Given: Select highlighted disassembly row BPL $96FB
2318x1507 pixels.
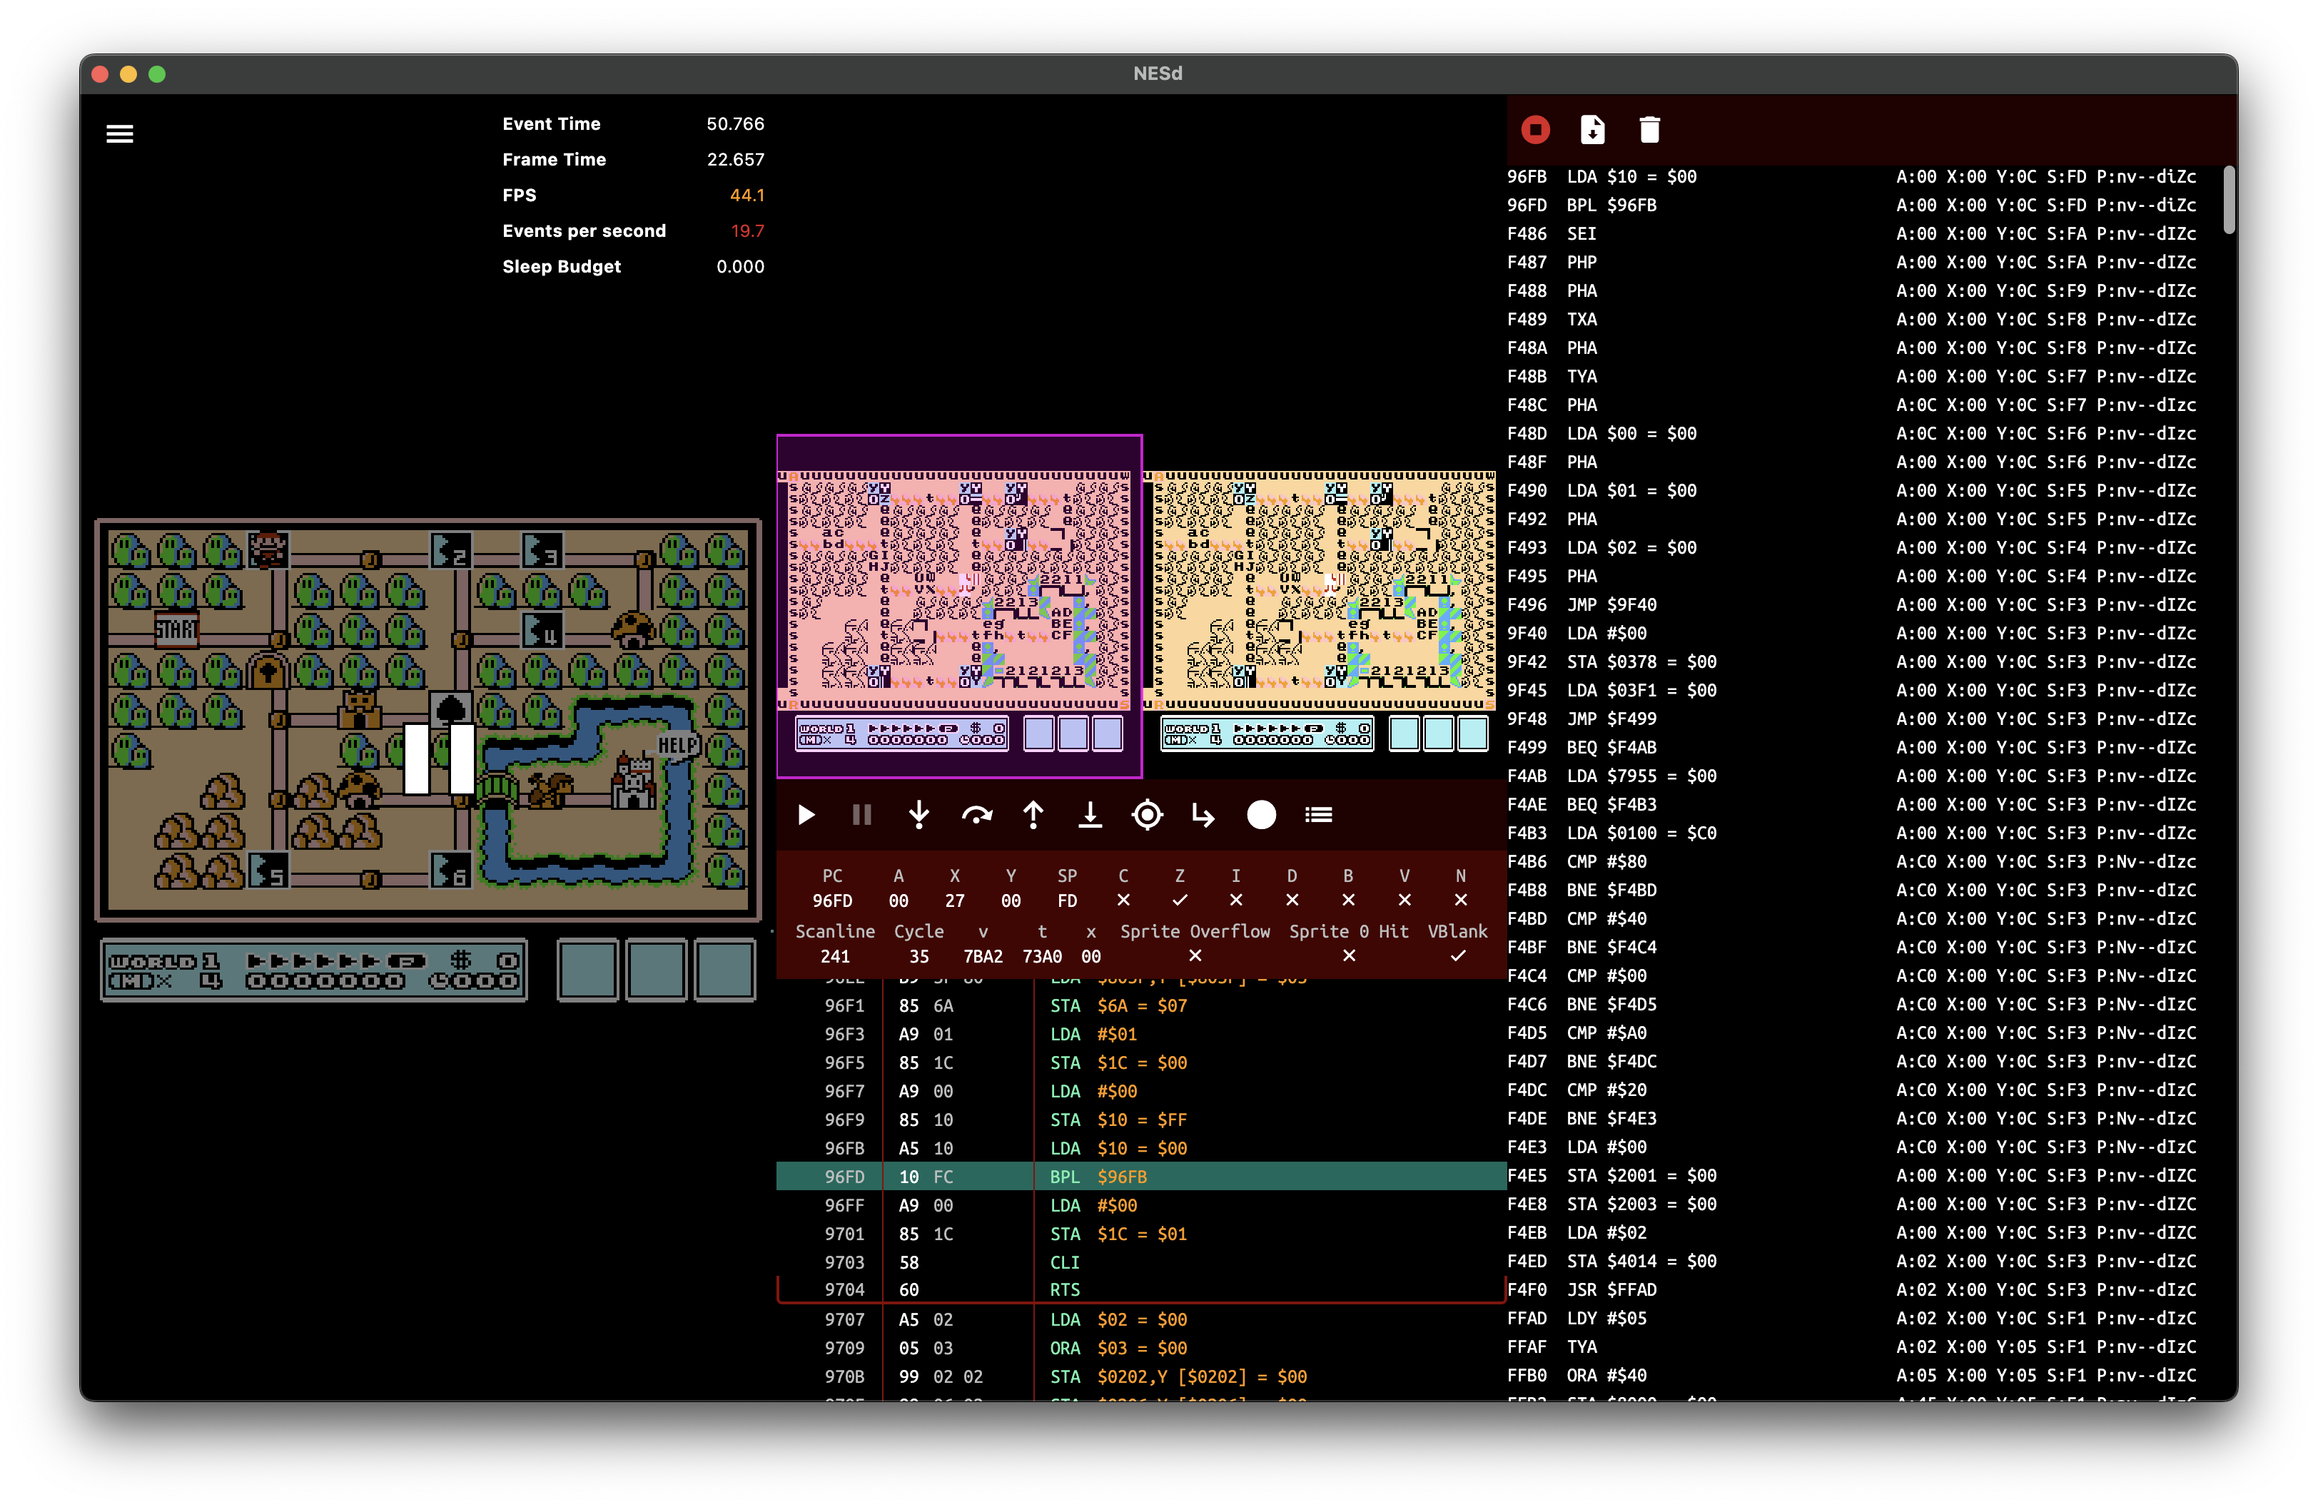Looking at the screenshot, I should coord(1141,1177).
